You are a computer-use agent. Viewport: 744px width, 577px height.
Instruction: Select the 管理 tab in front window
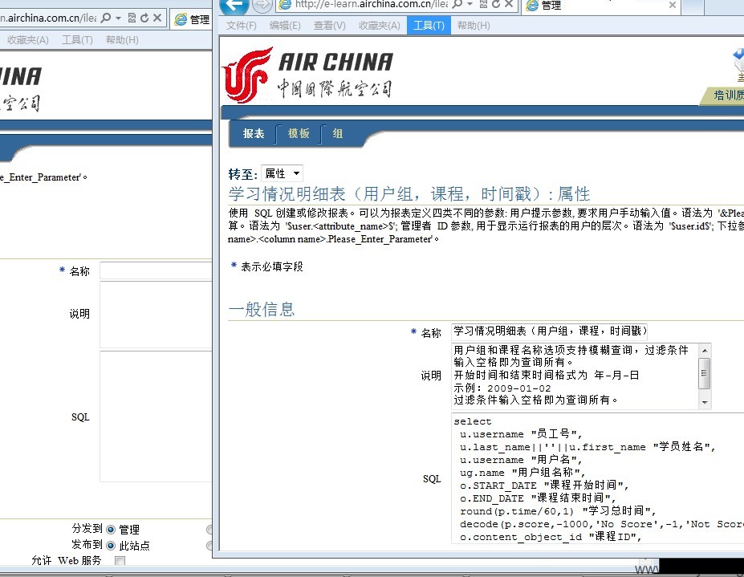(600, 6)
